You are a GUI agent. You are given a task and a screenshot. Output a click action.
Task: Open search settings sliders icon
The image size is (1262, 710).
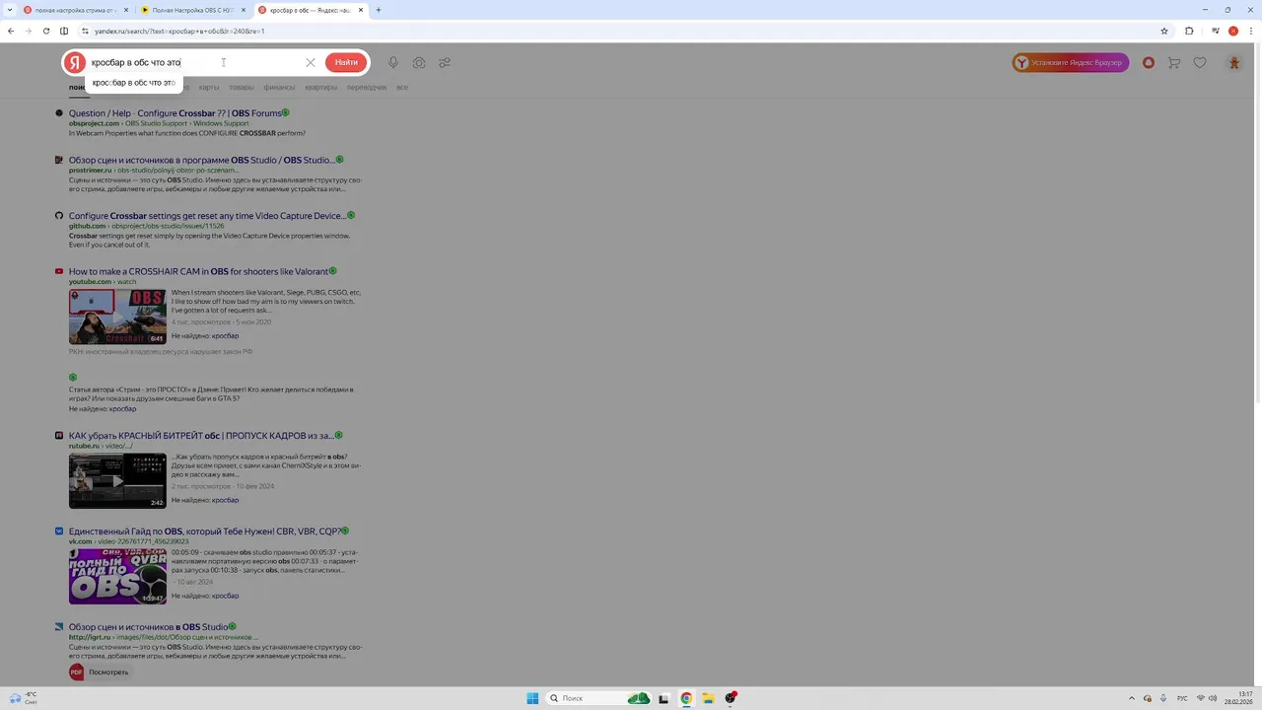[445, 62]
